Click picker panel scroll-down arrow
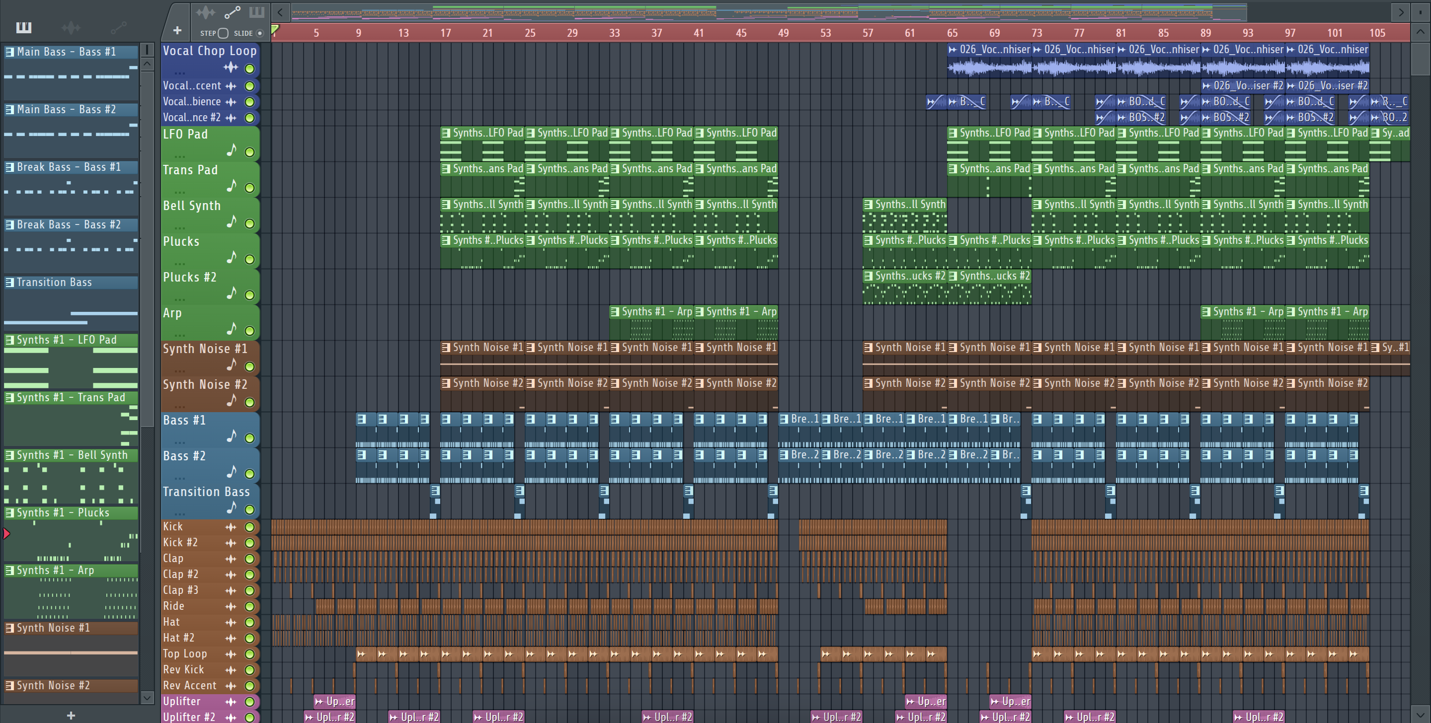This screenshot has width=1431, height=723. [x=147, y=698]
